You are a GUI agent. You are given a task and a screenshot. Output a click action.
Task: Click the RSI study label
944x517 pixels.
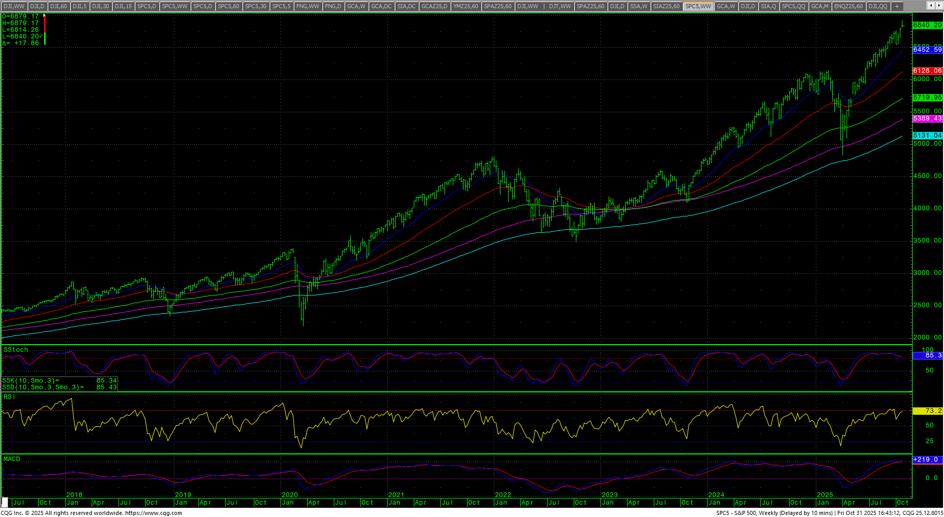(x=9, y=397)
